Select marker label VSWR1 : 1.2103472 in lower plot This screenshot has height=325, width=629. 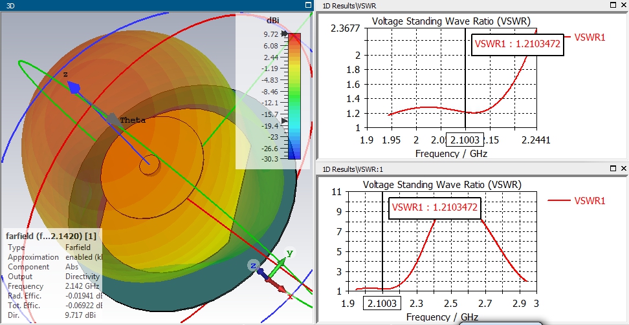[x=434, y=207]
